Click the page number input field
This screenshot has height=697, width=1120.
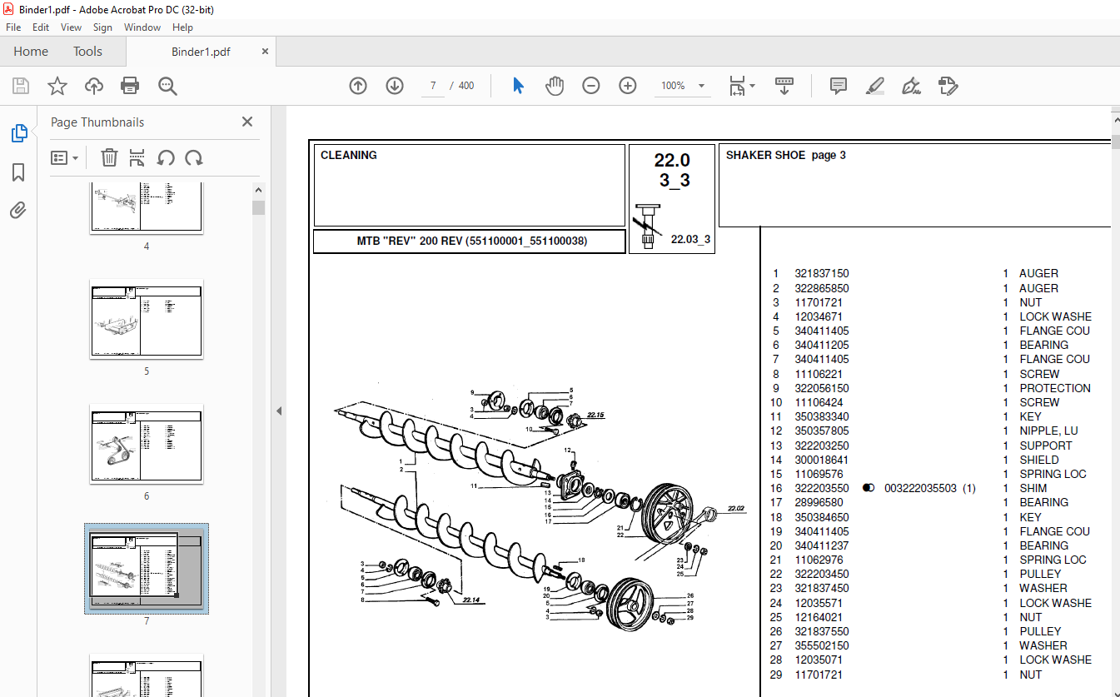pyautogui.click(x=433, y=86)
